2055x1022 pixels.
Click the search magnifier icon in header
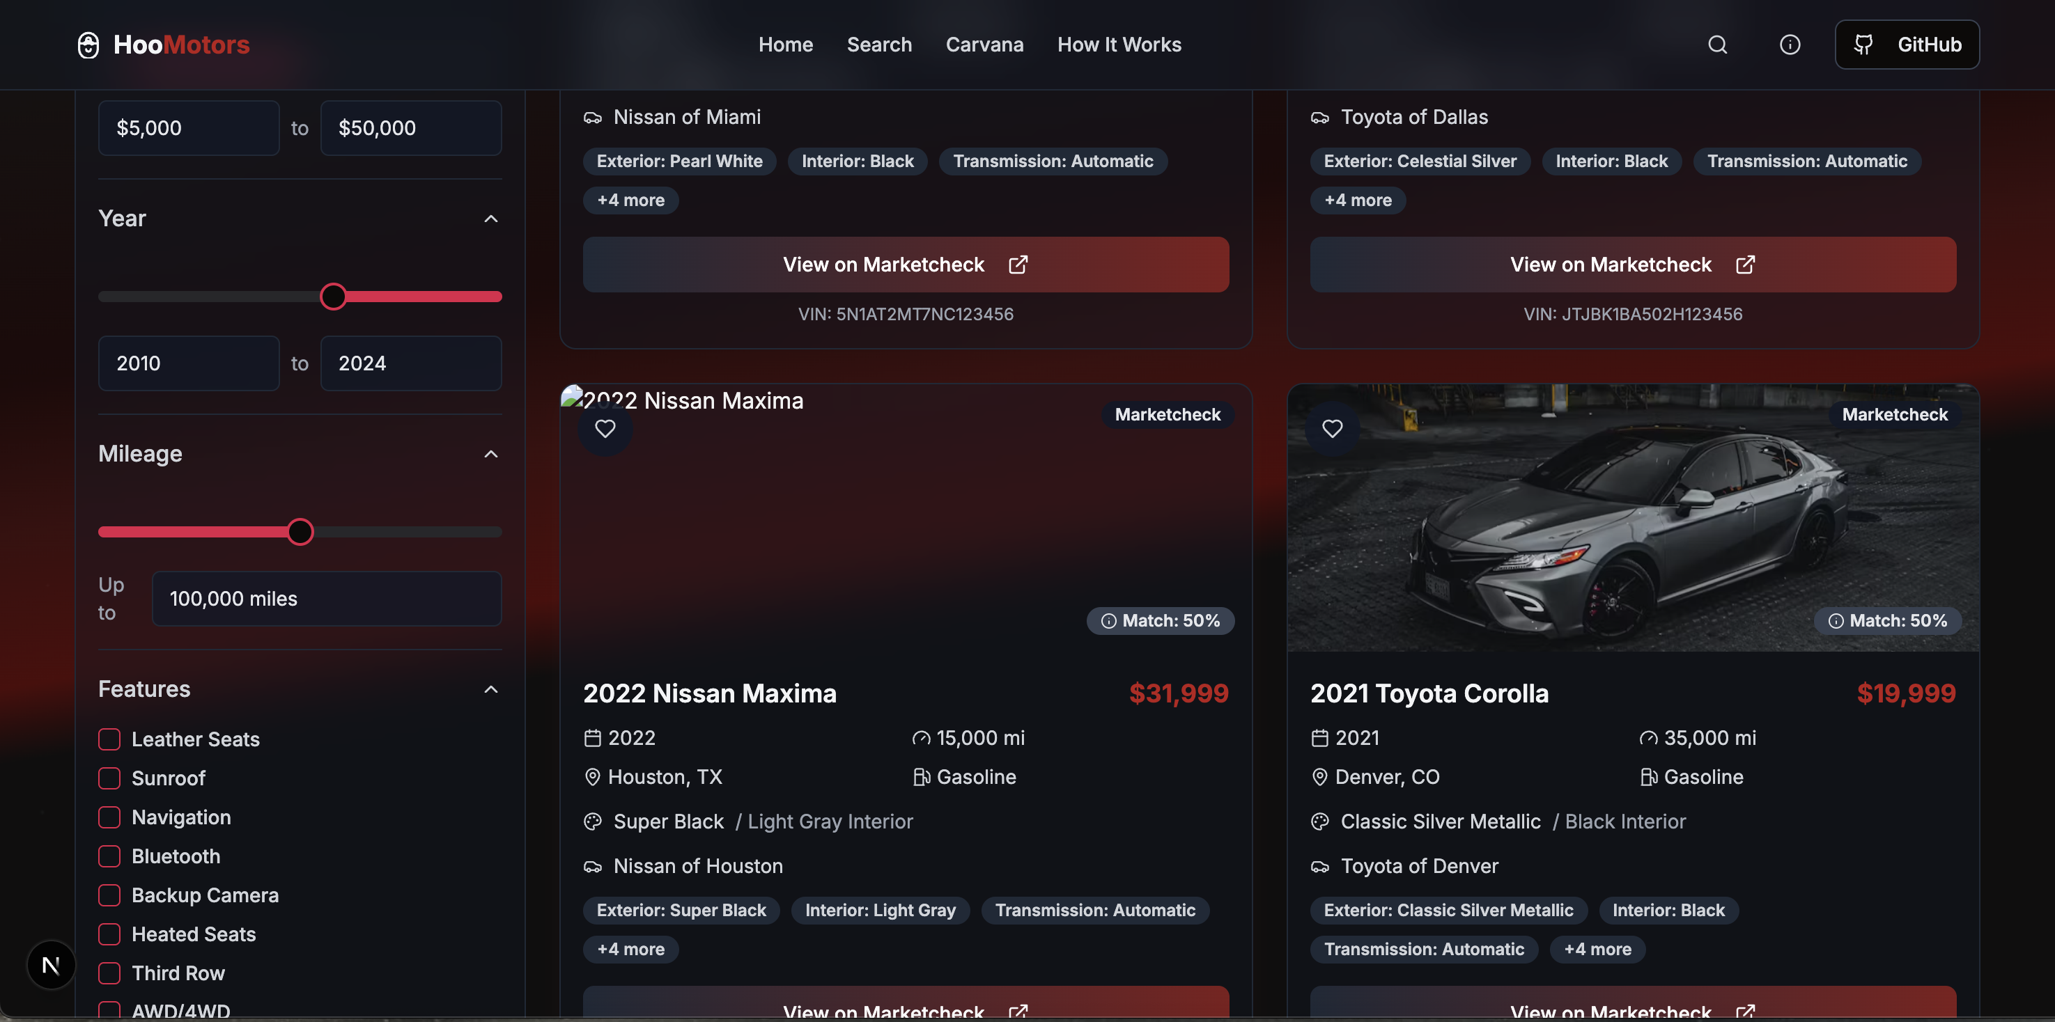pos(1716,45)
